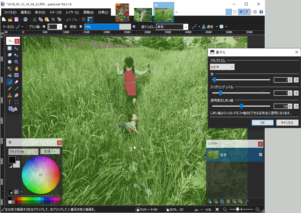Screen dimensions: 301x213
Task: Open the ファイル(F) menu
Action: 10,12
